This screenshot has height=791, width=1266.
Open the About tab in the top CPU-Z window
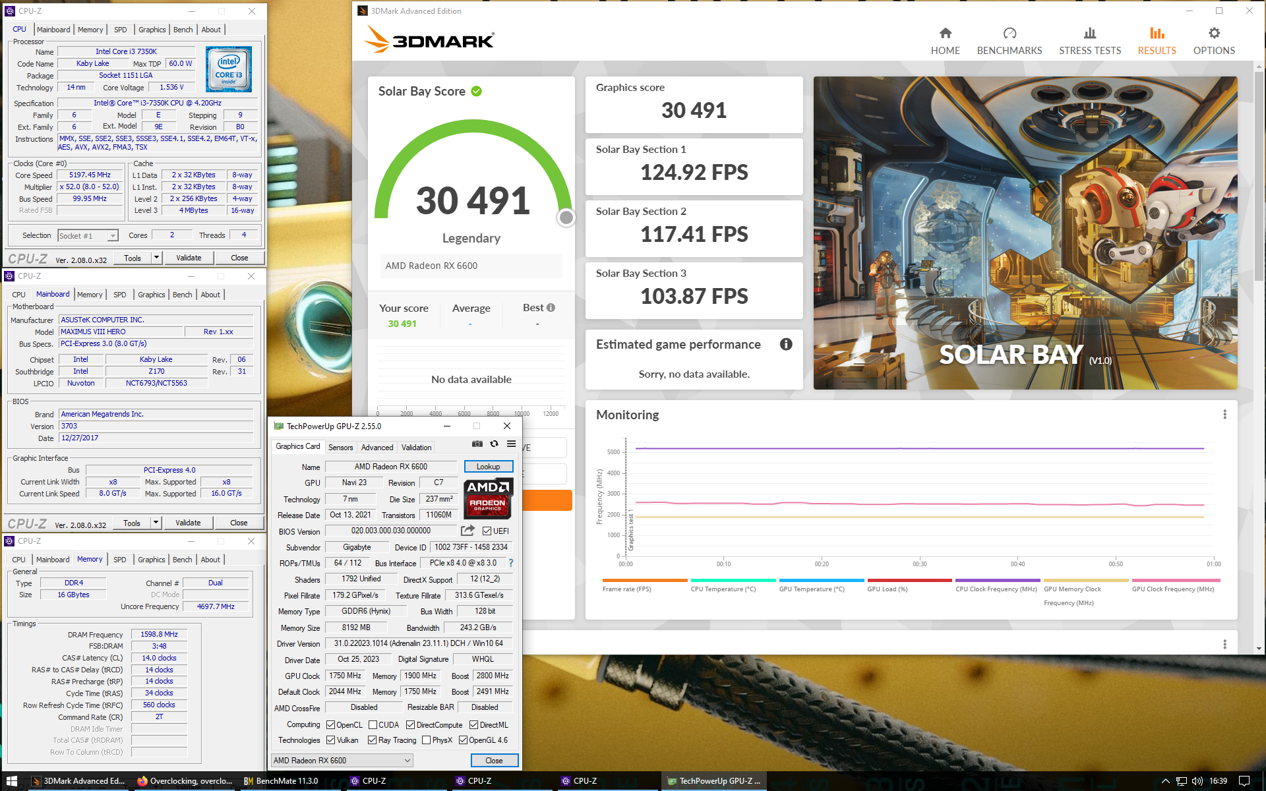pyautogui.click(x=211, y=30)
